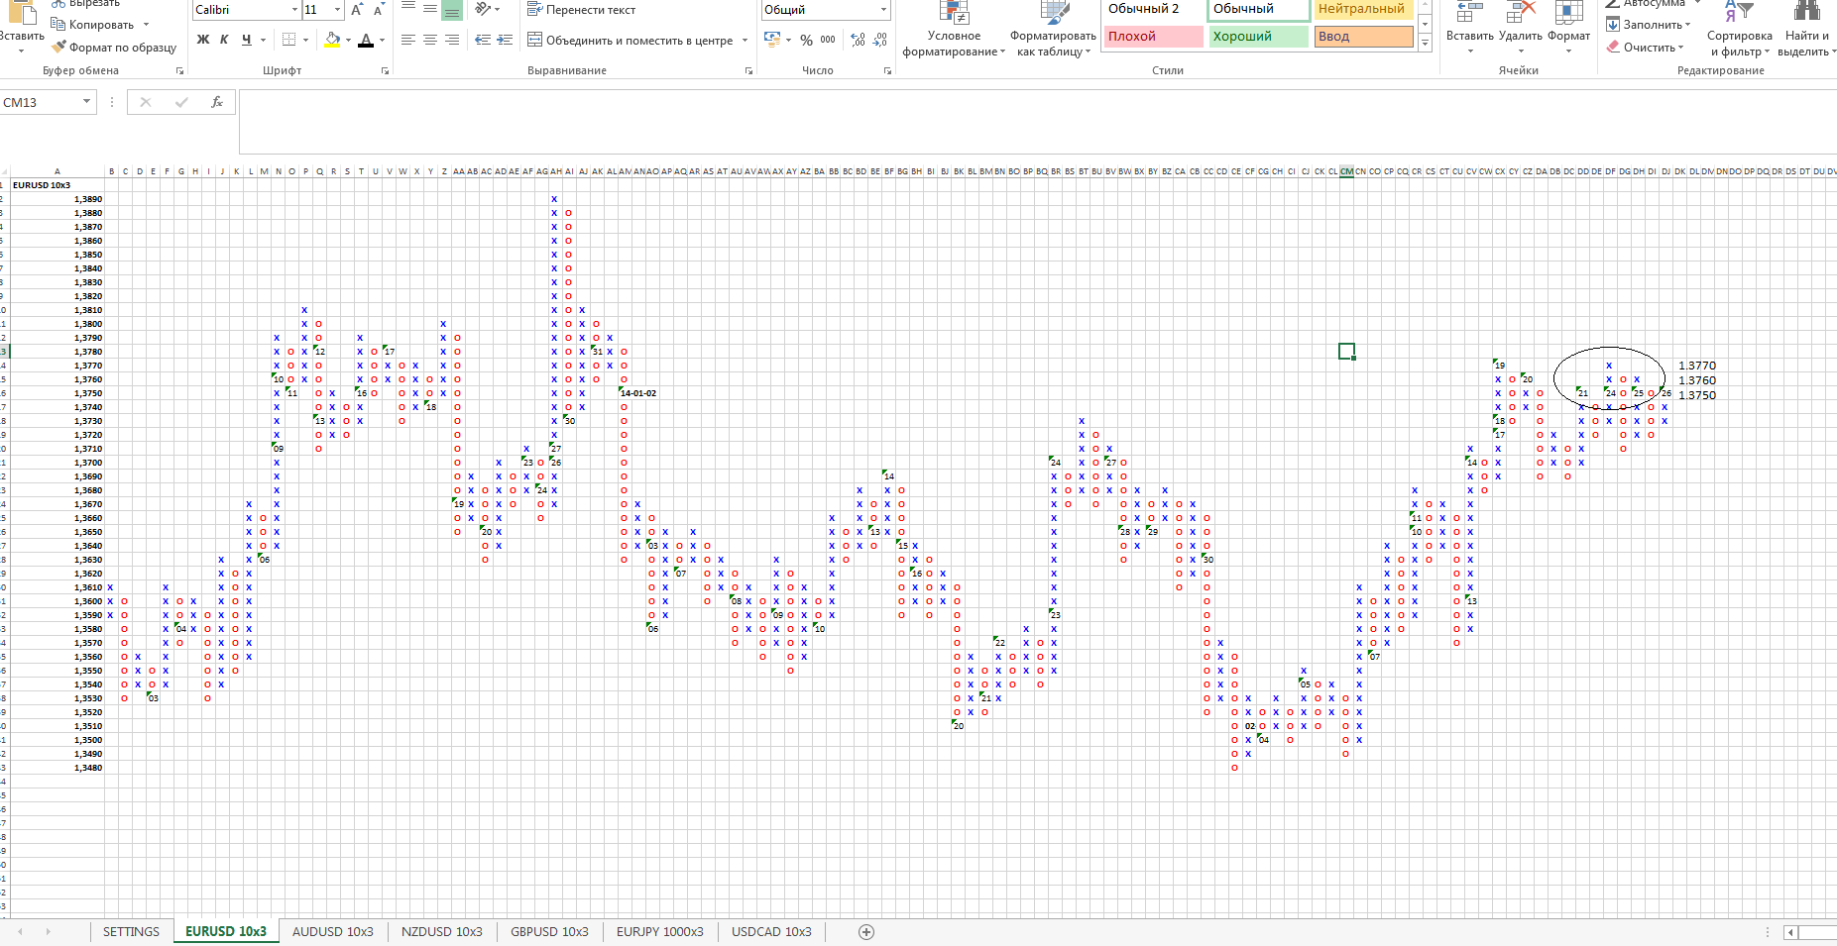1837x946 pixels.
Task: Open fill color dropdown arrow
Action: tap(348, 40)
